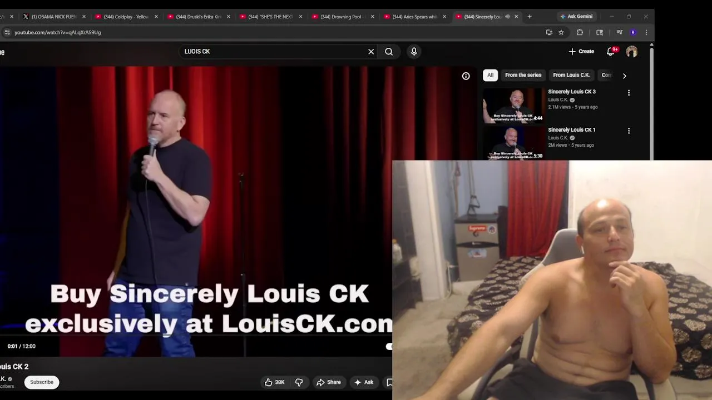Click the video info card icon

click(x=466, y=76)
